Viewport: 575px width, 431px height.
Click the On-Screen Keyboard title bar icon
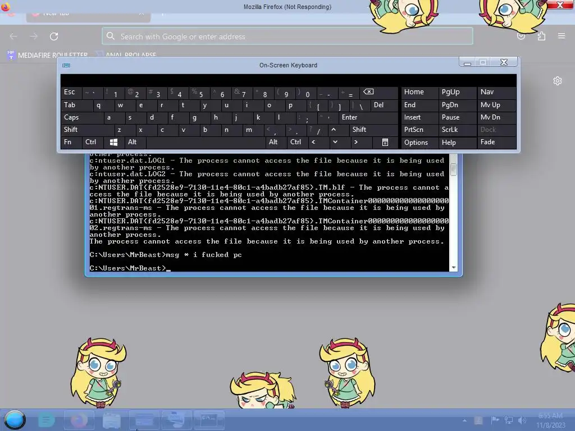[66, 65]
